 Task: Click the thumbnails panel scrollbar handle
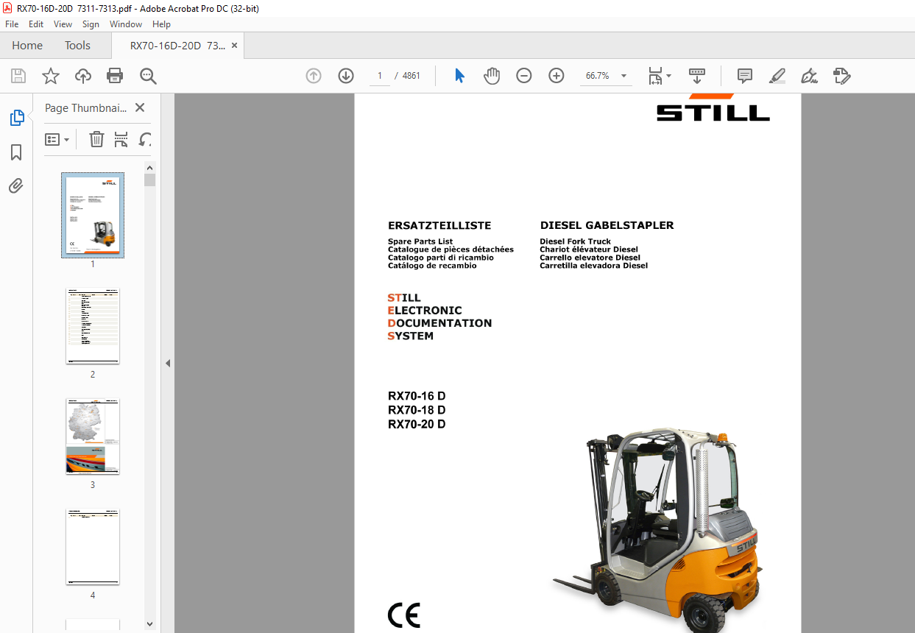click(150, 180)
